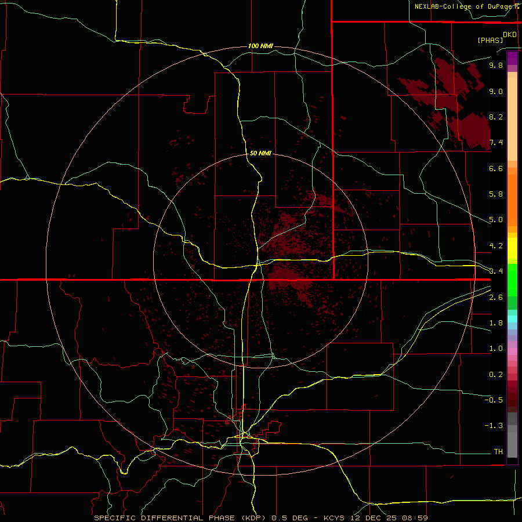
Task: Pick the yellow segment of the color bar
Action: (x=512, y=248)
